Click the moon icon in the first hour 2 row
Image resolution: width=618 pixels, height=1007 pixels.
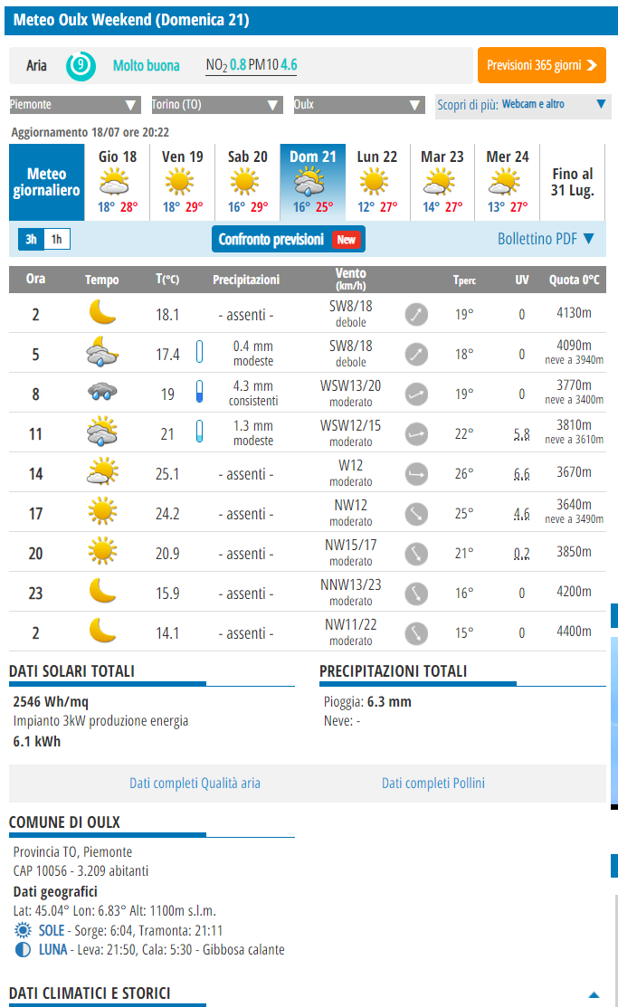tap(102, 312)
